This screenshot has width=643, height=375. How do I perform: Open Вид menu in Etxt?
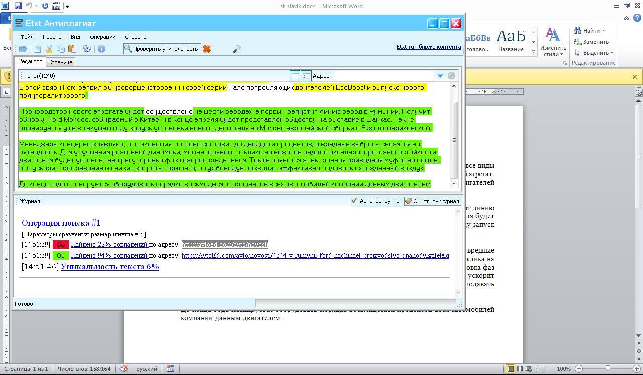tap(75, 37)
